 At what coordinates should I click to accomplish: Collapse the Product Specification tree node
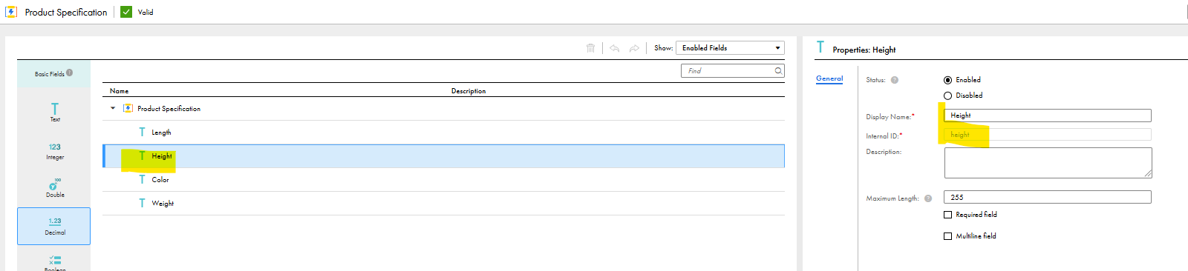(113, 108)
